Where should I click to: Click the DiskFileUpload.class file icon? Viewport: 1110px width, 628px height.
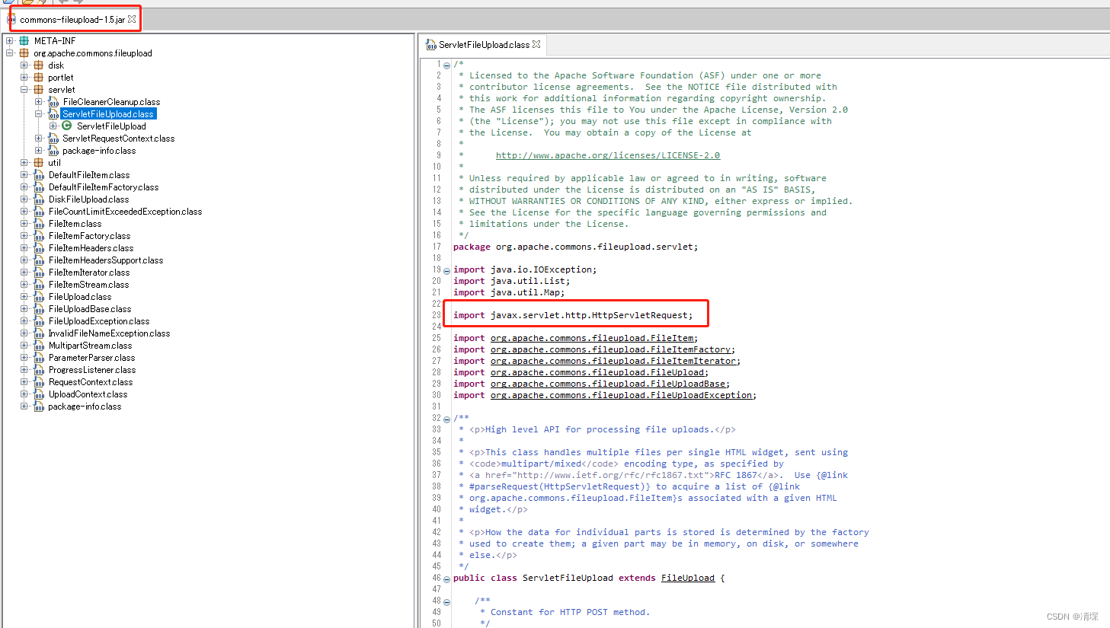coord(39,199)
